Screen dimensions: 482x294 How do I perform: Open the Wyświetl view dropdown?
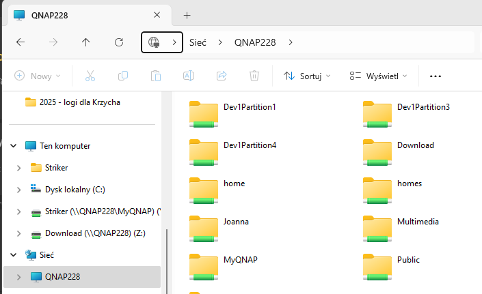(378, 76)
